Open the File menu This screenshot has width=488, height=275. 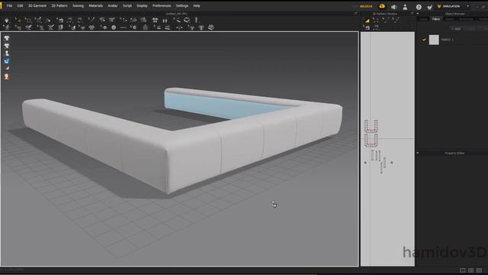pyautogui.click(x=9, y=5)
